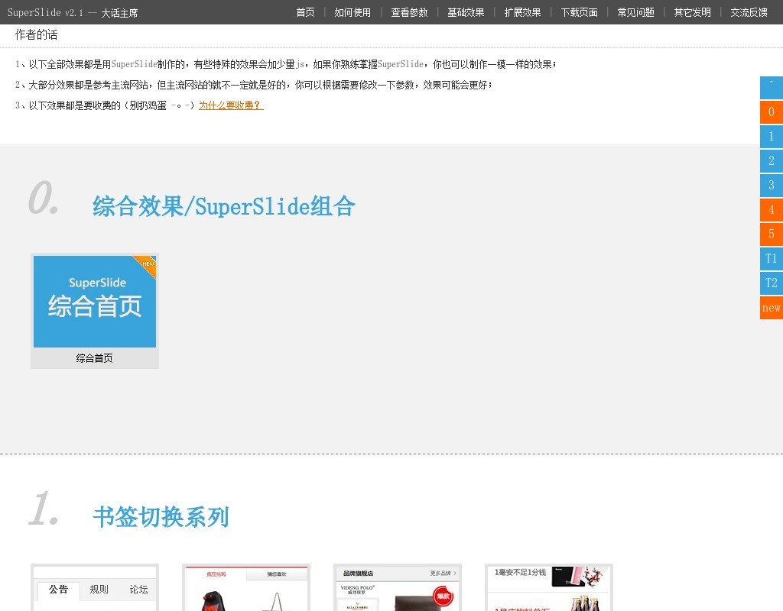Visit the 下载页面 nav link
Viewport: 783px width, 611px height.
[580, 12]
